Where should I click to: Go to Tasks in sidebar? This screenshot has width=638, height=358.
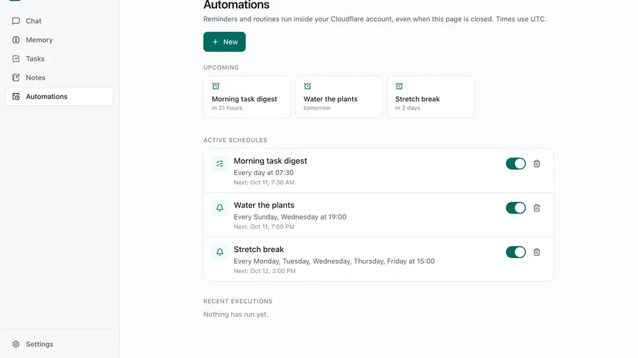click(59, 58)
